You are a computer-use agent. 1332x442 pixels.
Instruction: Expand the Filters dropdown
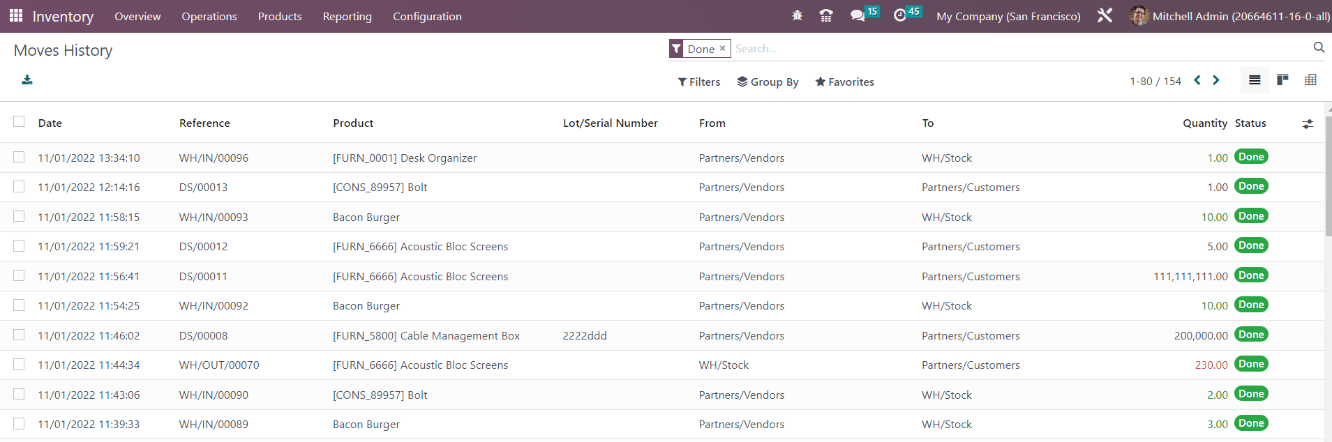(698, 82)
